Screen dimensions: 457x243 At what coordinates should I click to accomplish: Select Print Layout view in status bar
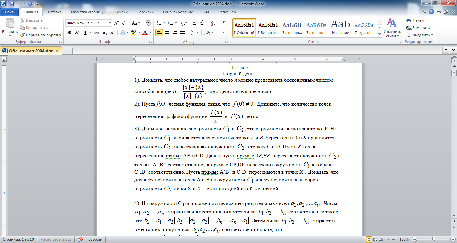pos(369,239)
